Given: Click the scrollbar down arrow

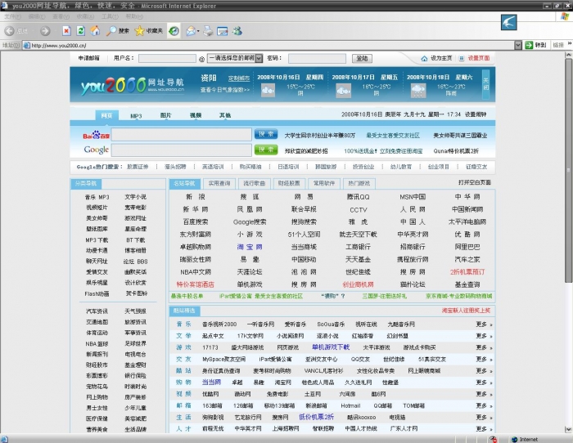Looking at the screenshot, I should (x=568, y=429).
